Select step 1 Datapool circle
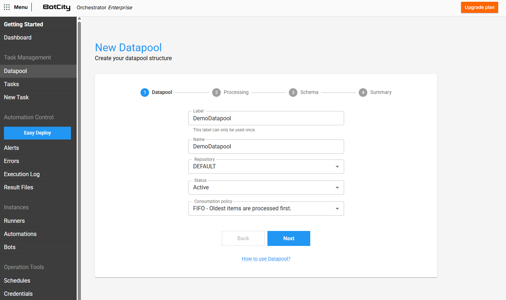Image resolution: width=506 pixels, height=300 pixels. coord(145,93)
